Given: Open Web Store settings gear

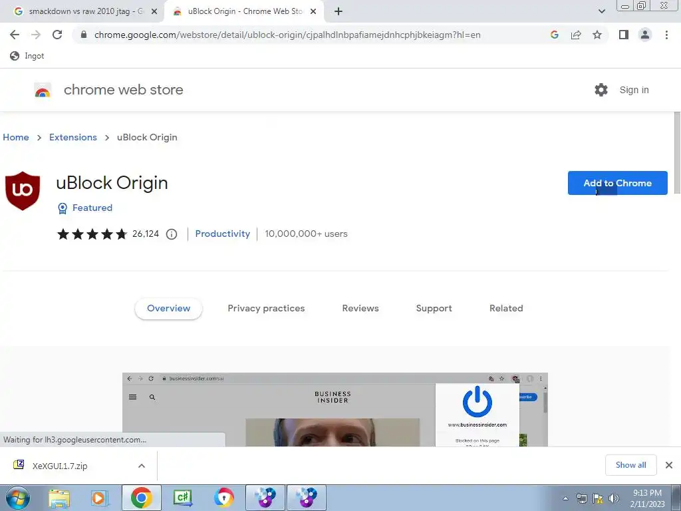Looking at the screenshot, I should point(601,90).
